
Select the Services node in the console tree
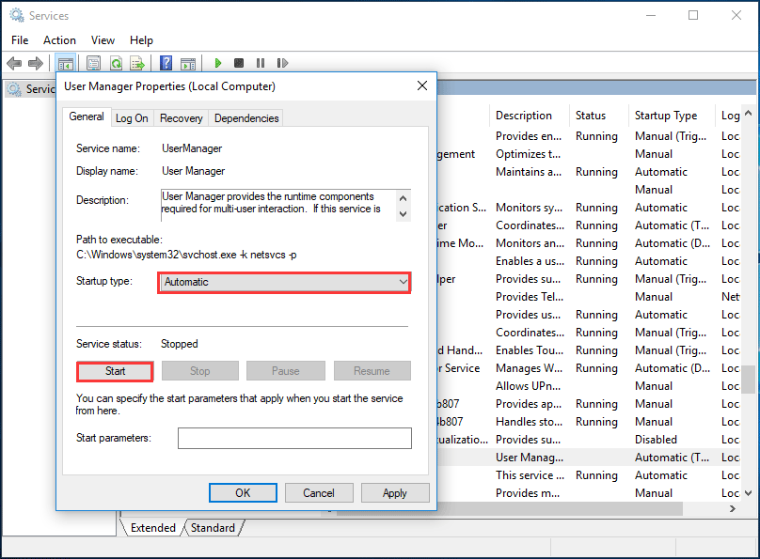tap(30, 89)
